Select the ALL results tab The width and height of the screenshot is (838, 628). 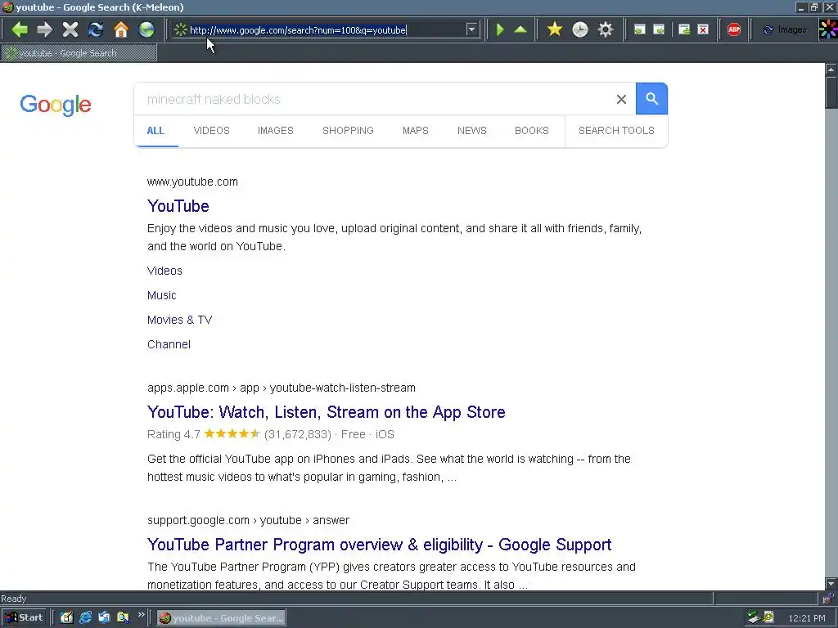[155, 131]
